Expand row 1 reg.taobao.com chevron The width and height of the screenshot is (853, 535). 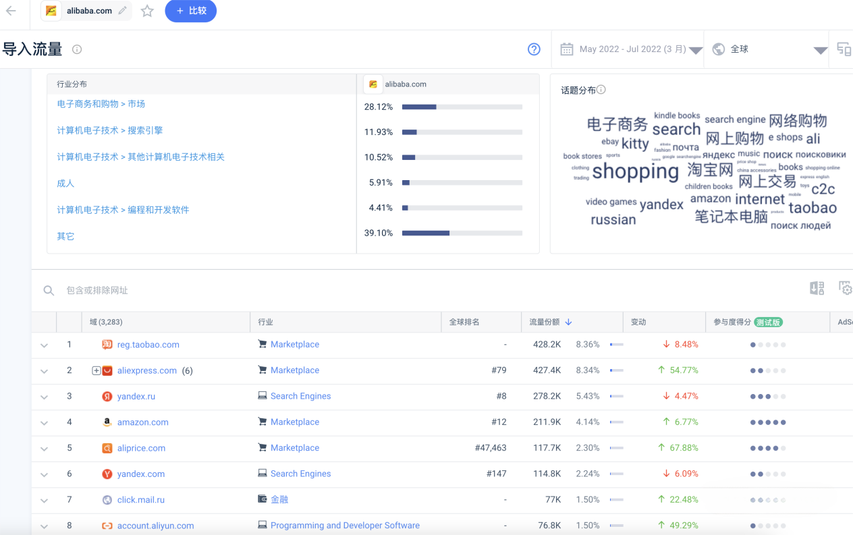click(x=44, y=345)
